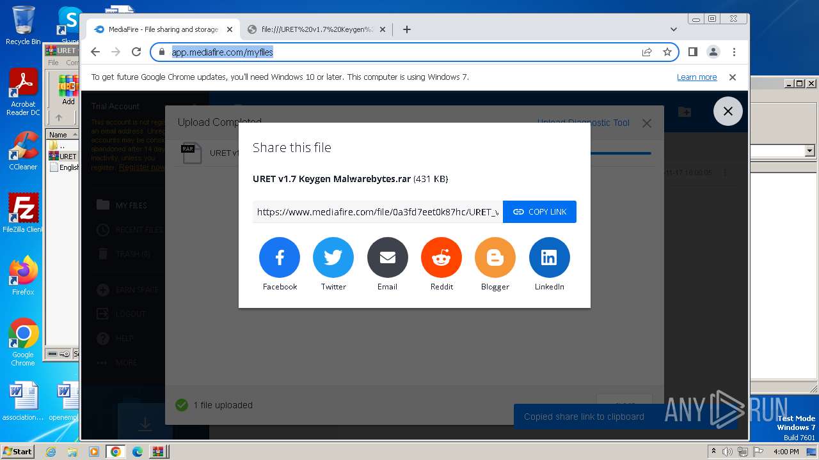
Task: Open Windows Explorer from taskbar
Action: coord(72,452)
